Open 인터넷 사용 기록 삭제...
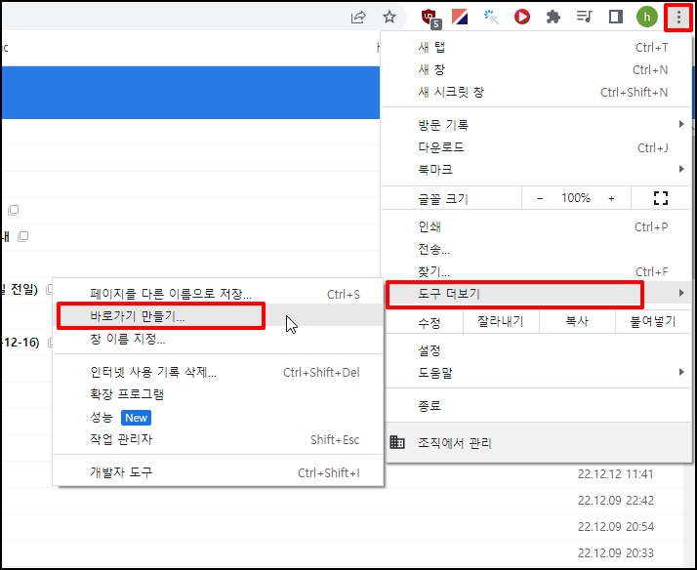The width and height of the screenshot is (697, 570). pos(218,372)
